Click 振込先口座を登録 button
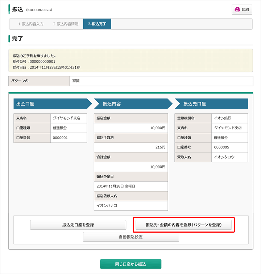261x274 pixels. tap(78, 225)
